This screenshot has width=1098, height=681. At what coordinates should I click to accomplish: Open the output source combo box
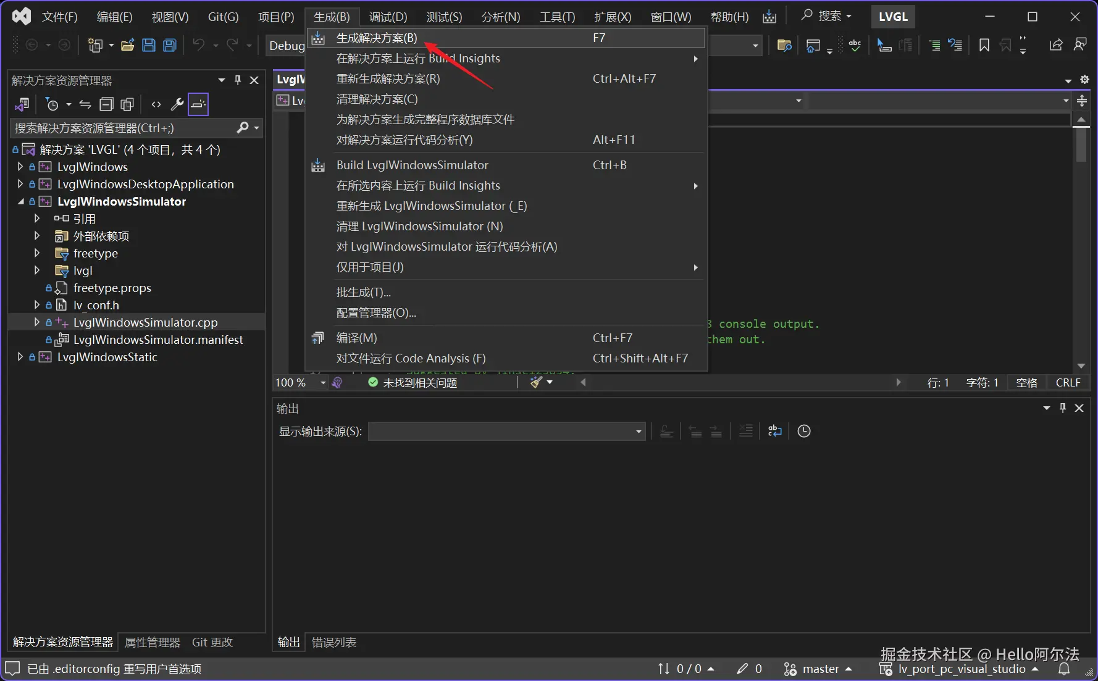[x=507, y=431]
